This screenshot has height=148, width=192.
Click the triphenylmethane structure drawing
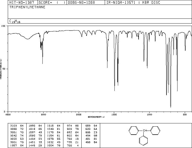click(x=144, y=136)
